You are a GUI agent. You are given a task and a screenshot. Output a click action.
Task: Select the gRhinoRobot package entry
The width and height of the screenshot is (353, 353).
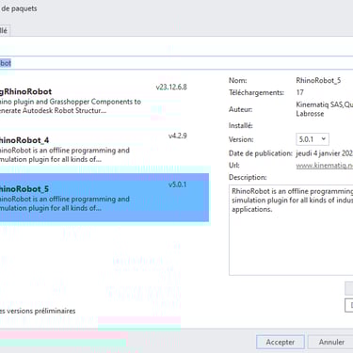tap(104, 101)
